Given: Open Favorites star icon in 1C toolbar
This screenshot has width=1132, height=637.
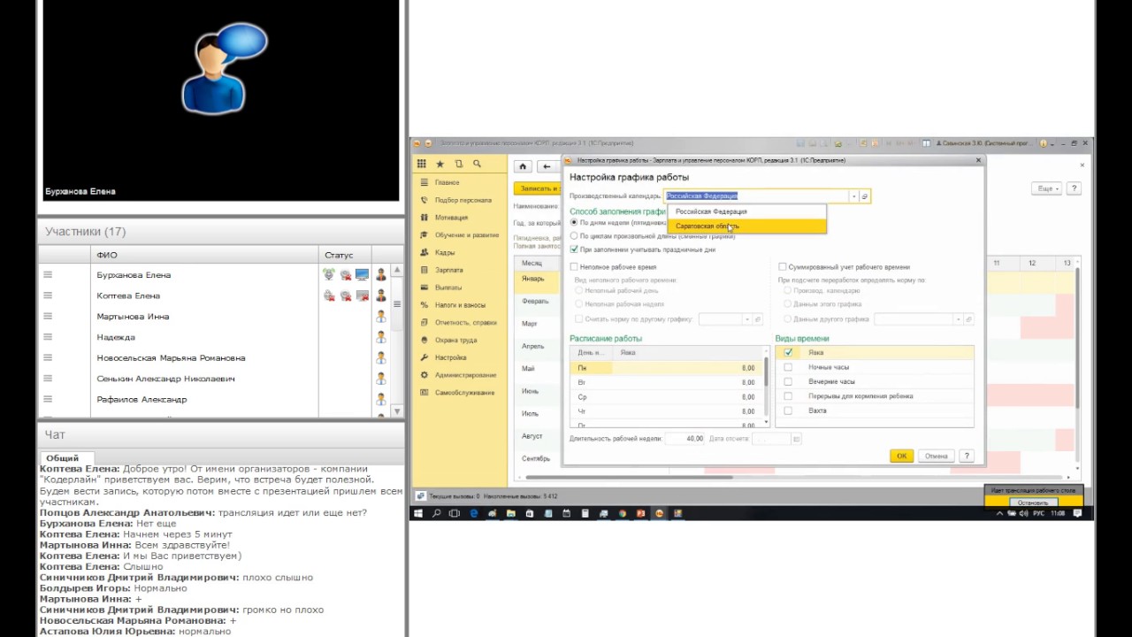Looking at the screenshot, I should (440, 164).
